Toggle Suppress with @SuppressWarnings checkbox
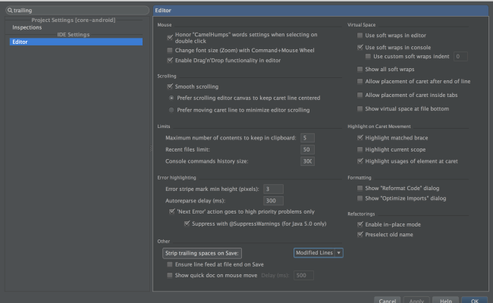 click(187, 223)
